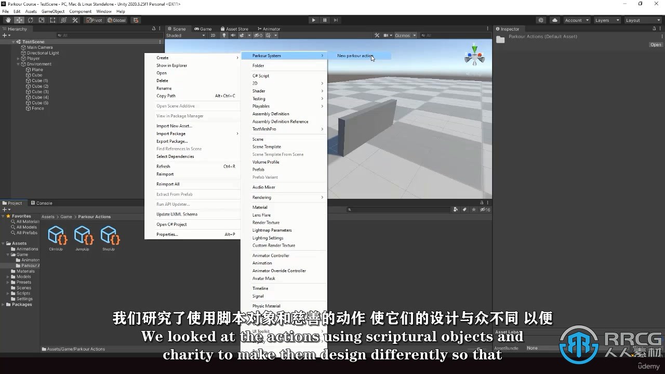The width and height of the screenshot is (665, 374).
Task: Toggle grid snapping icon
Action: [136, 20]
